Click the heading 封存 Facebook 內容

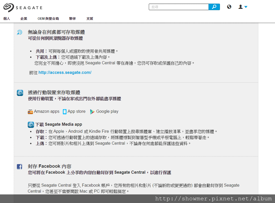[x=50, y=166]
